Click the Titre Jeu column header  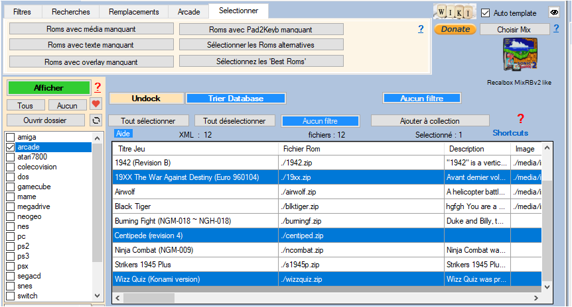[194, 149]
